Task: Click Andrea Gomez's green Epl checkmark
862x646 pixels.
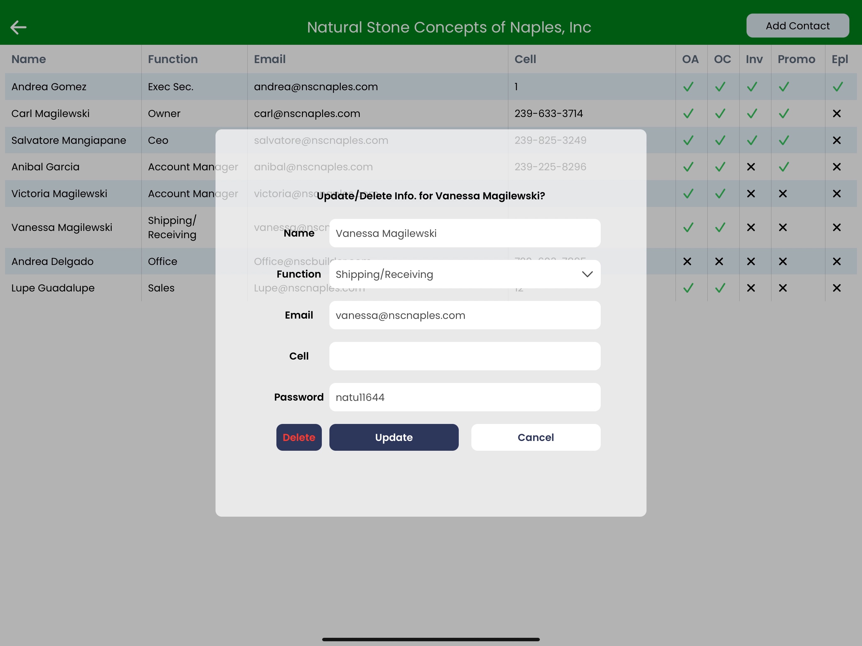Action: (837, 86)
